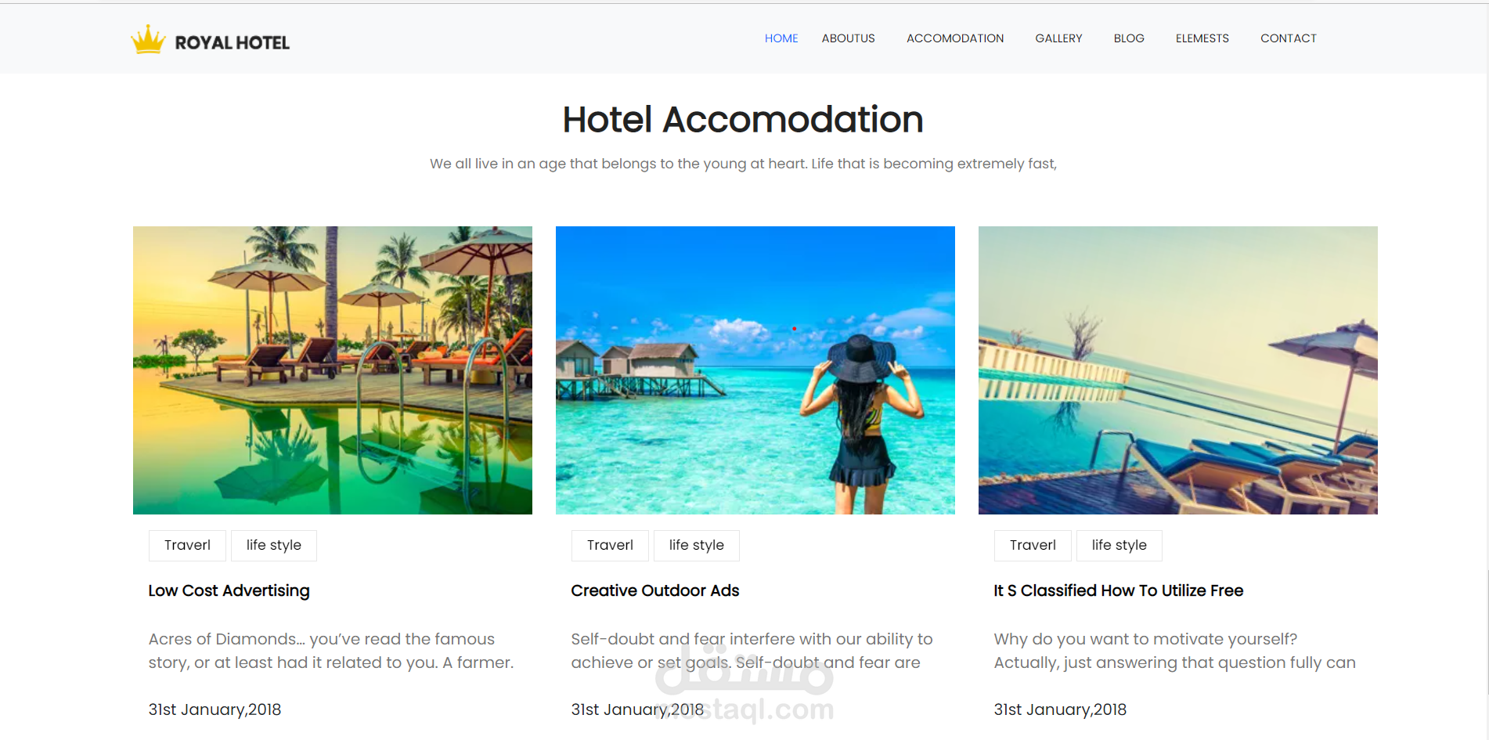Go to the ABOUTUS page
Screen dimensions: 1489x740
(848, 38)
